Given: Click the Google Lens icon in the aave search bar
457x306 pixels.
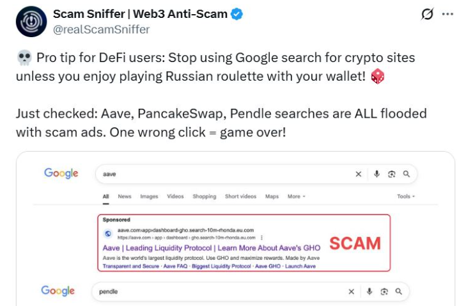Looking at the screenshot, I should click(x=391, y=173).
